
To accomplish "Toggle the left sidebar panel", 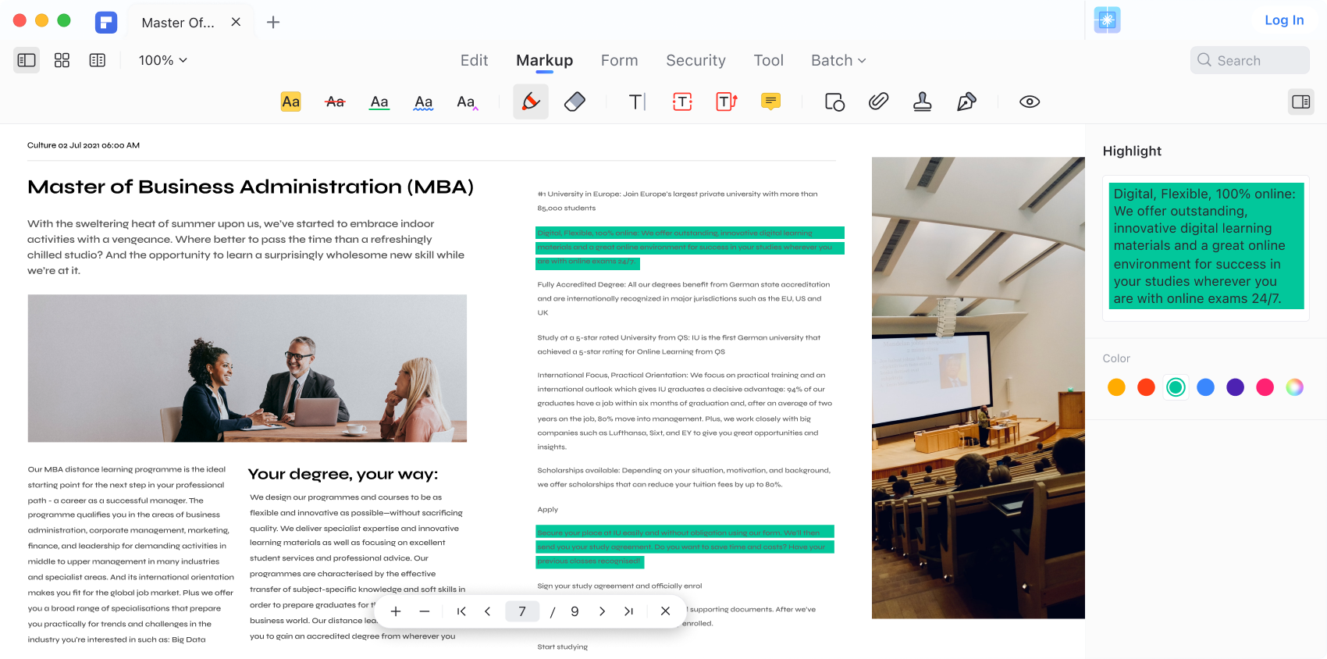I will click(x=27, y=60).
